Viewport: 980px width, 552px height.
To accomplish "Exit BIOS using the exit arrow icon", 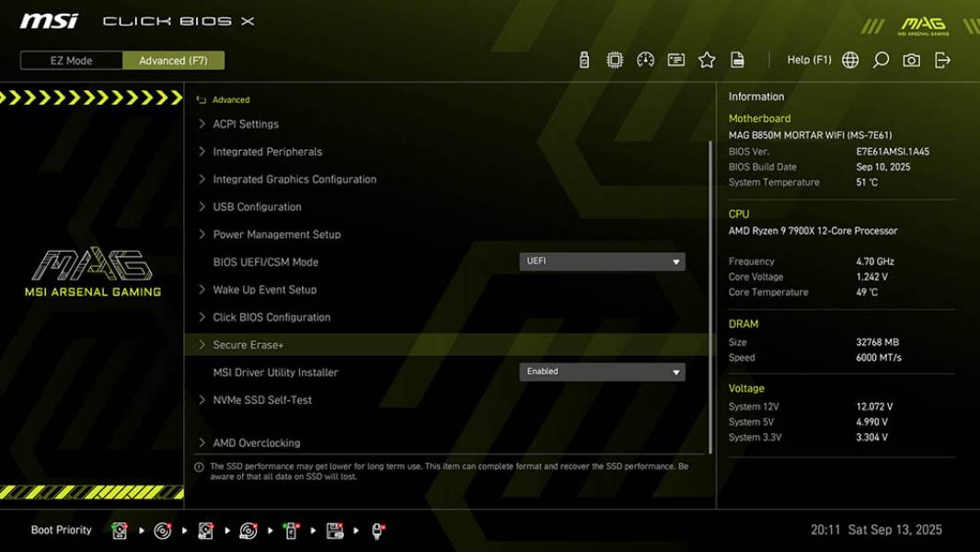I will tap(942, 59).
